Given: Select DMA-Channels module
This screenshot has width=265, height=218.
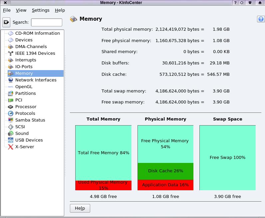Looking at the screenshot, I should tap(31, 47).
